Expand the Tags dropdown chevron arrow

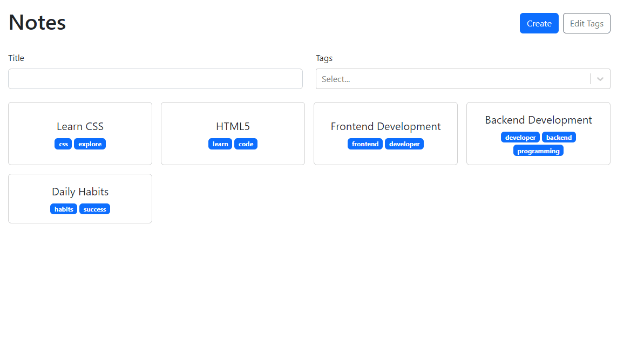600,79
